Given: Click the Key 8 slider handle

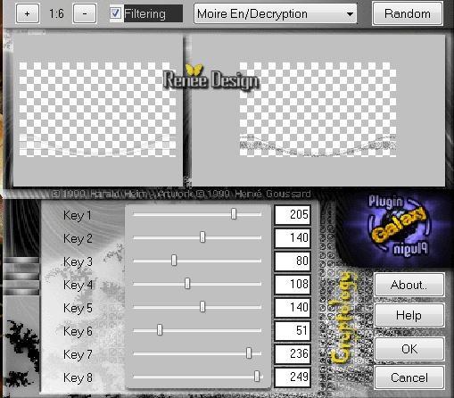Looking at the screenshot, I should (257, 377).
